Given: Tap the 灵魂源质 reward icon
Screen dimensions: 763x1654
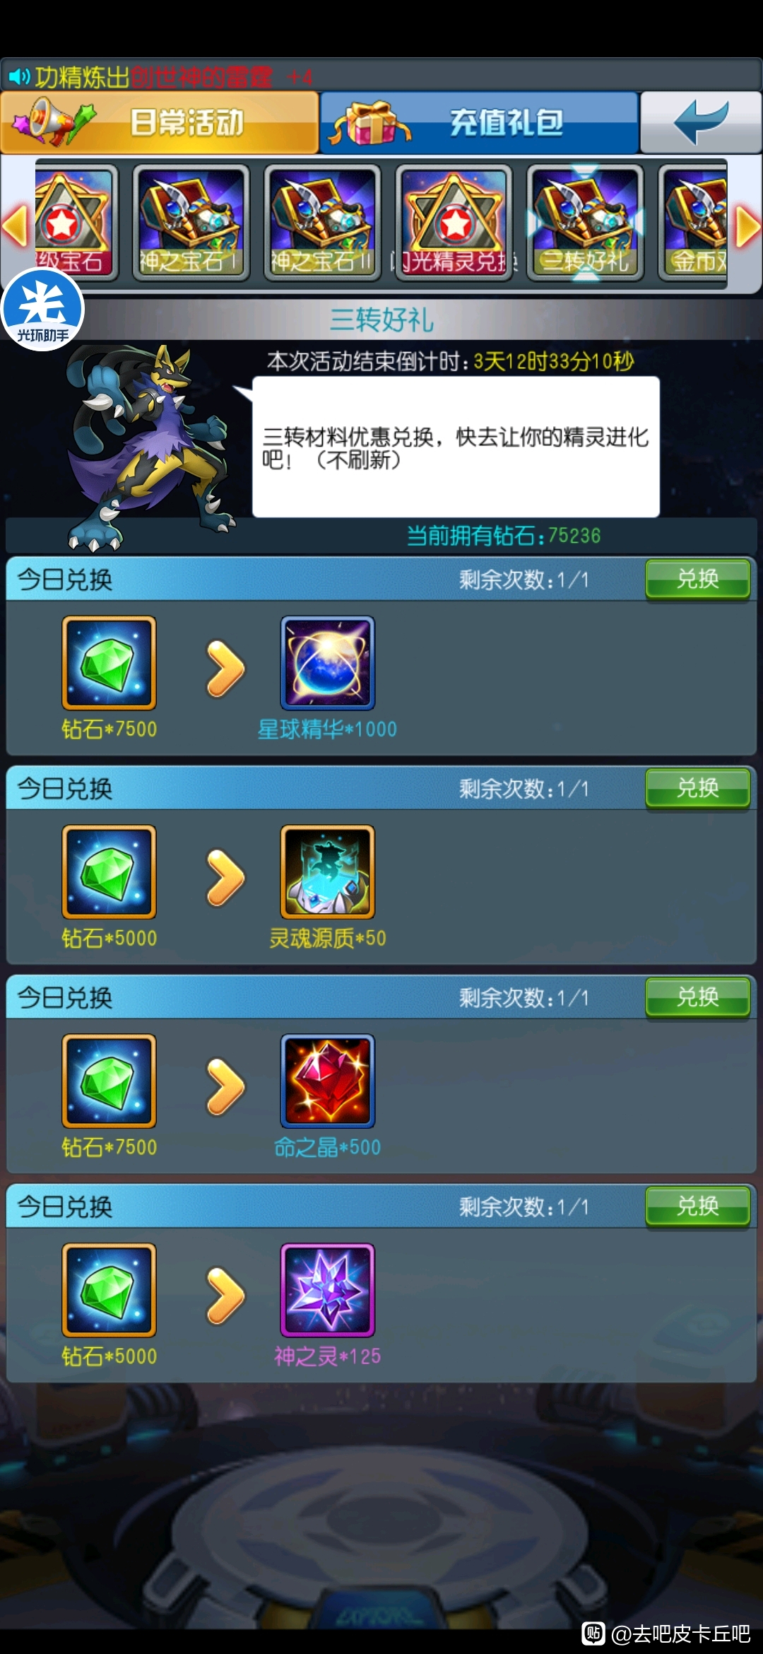Looking at the screenshot, I should [x=328, y=872].
